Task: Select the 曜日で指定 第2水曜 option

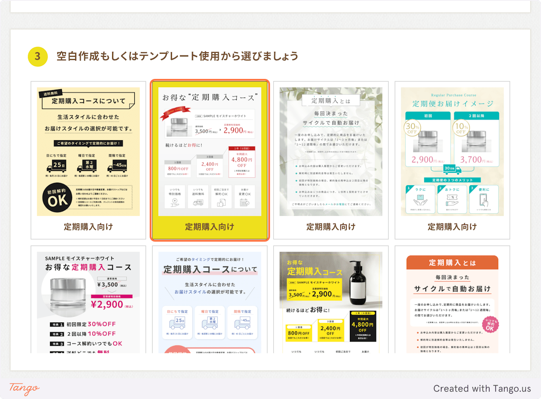Action: 87,165
